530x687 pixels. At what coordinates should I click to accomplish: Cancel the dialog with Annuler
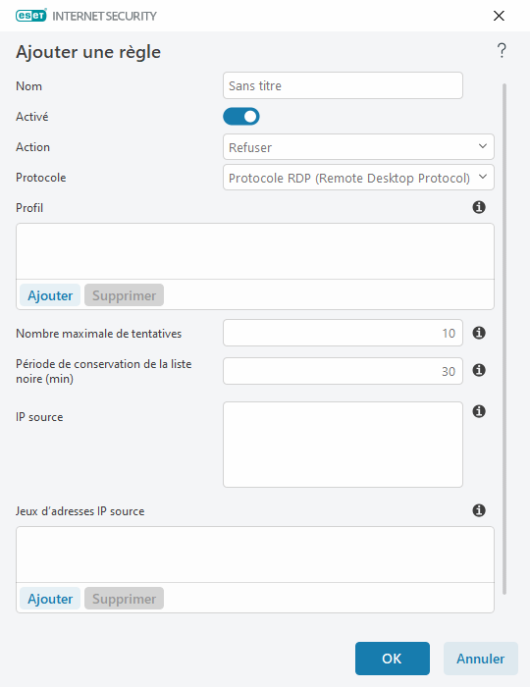[x=481, y=659]
